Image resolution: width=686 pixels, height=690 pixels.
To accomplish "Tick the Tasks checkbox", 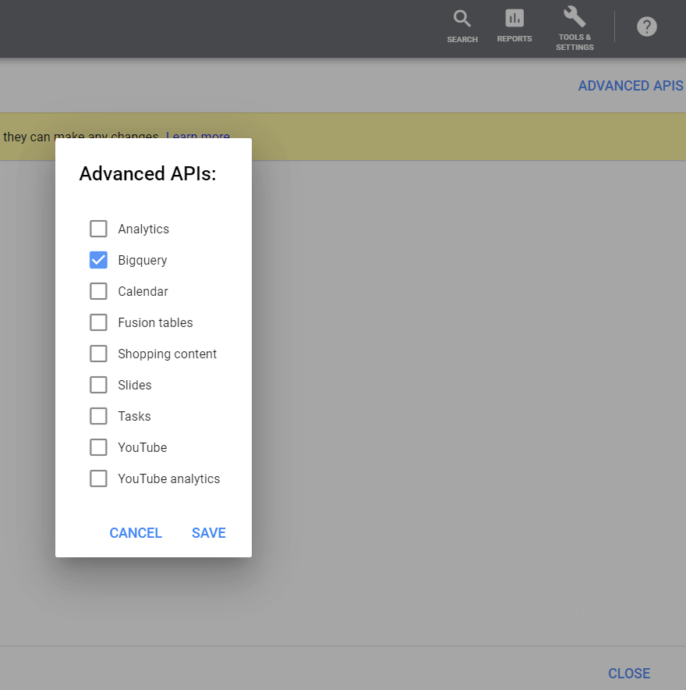I will point(98,416).
